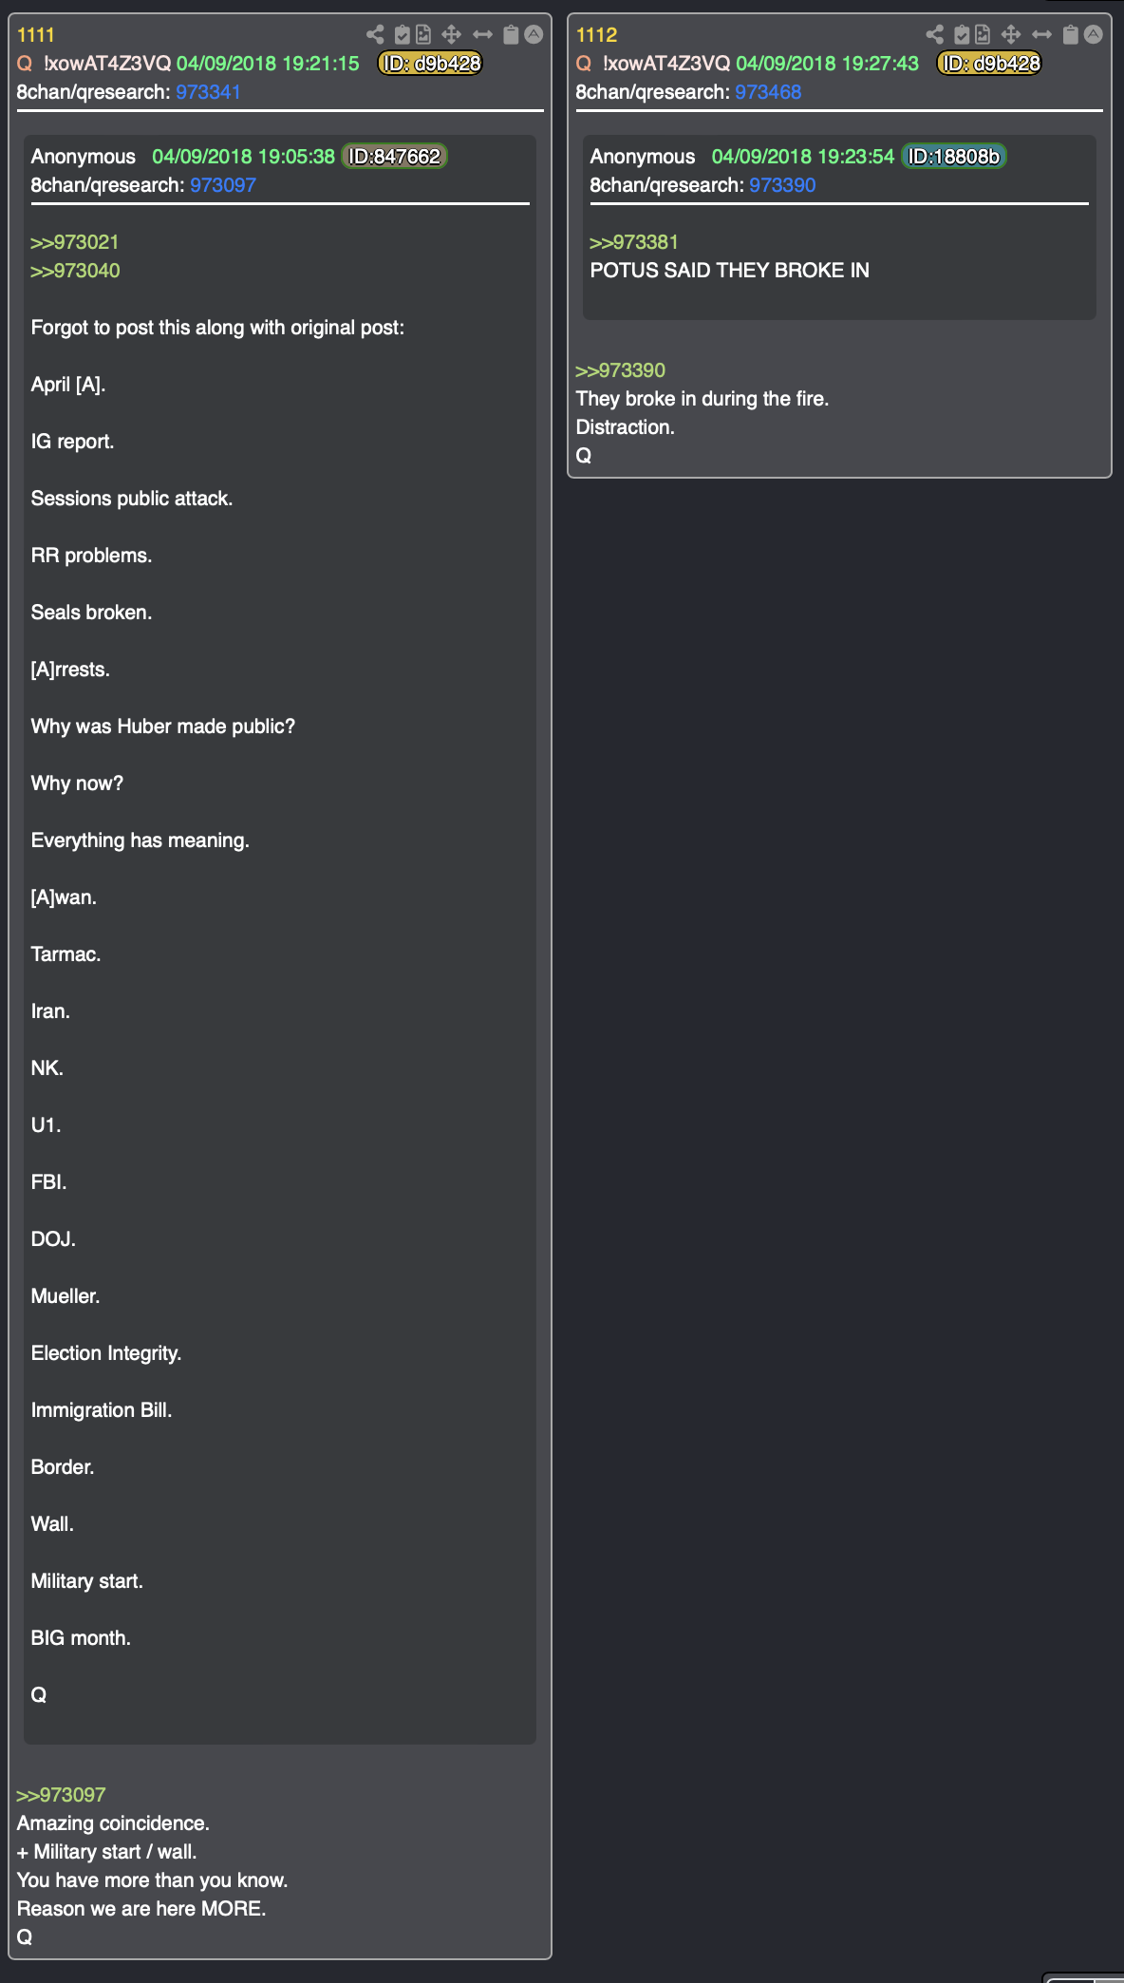
Task: Click the line 'They broke in during the fire.'
Action: coord(702,399)
